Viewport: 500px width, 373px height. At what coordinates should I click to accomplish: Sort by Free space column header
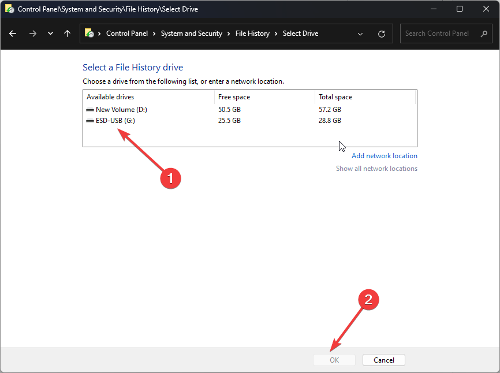tap(234, 97)
